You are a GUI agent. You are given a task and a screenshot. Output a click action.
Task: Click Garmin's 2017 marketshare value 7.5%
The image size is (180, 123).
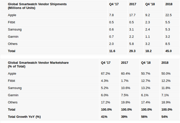point(125,95)
